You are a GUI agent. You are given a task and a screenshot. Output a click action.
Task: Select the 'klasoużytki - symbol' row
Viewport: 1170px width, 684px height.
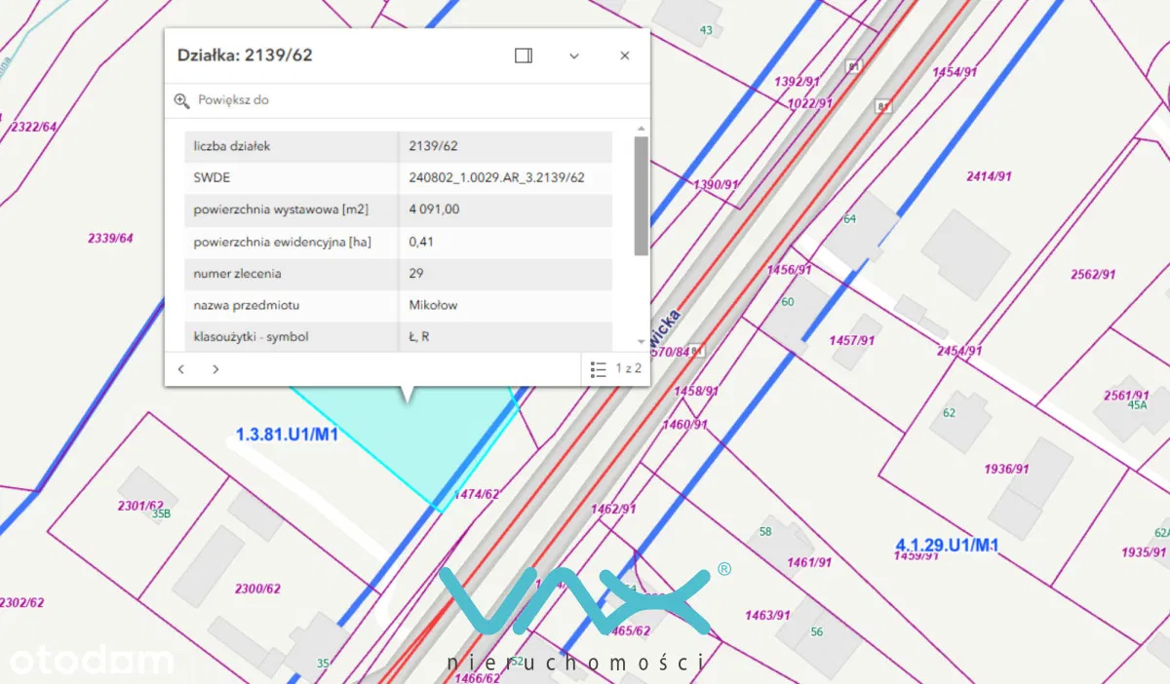pos(292,337)
